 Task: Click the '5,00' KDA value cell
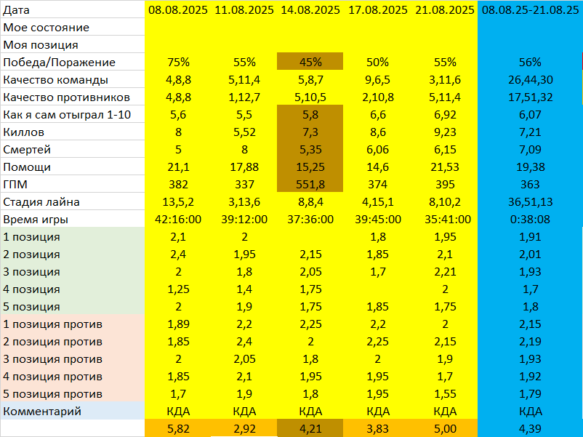(x=445, y=428)
